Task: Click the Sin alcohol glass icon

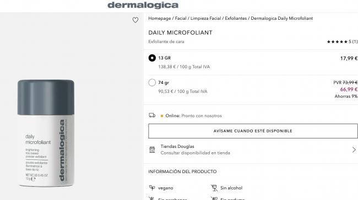Action: [x=214, y=188]
